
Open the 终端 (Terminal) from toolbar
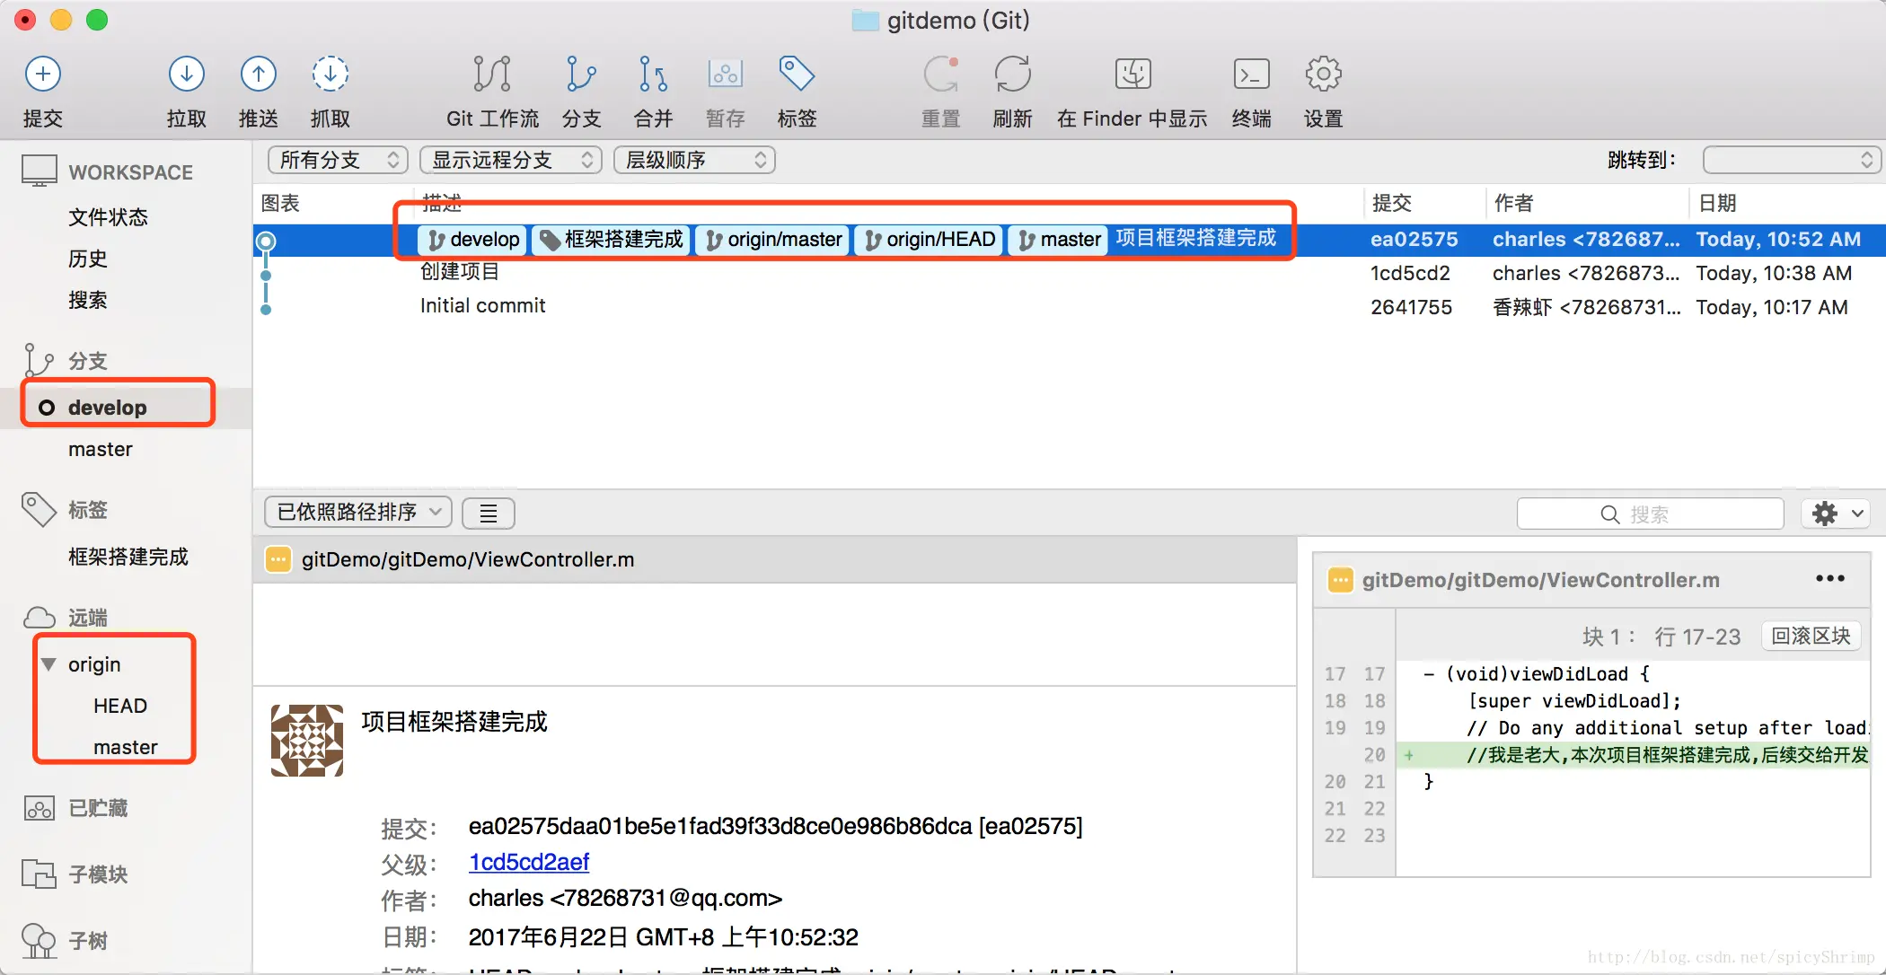tap(1251, 75)
